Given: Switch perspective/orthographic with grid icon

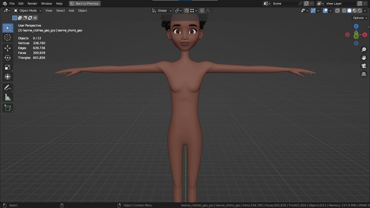Looking at the screenshot, I should pyautogui.click(x=364, y=74).
